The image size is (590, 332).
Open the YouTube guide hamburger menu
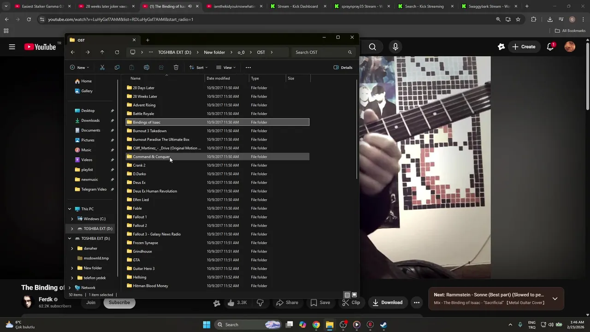[x=12, y=47]
